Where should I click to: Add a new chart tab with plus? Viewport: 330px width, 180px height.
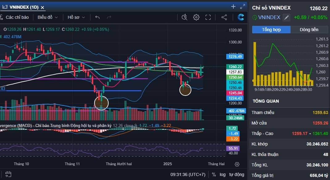(233, 6)
